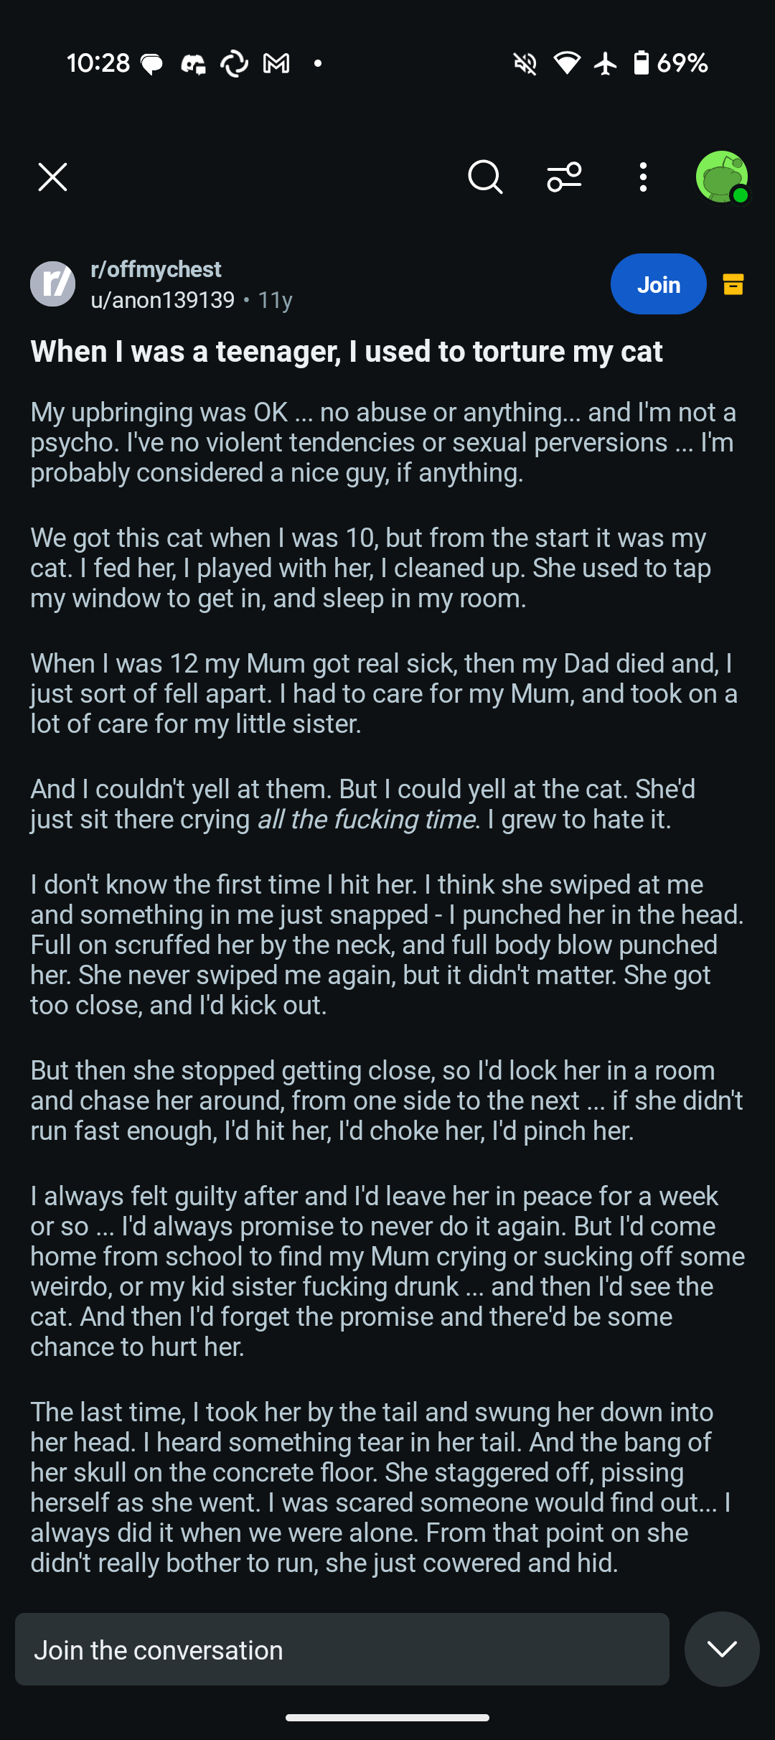Tap the chat bubble notification icon
The image size is (775, 1740).
[151, 64]
